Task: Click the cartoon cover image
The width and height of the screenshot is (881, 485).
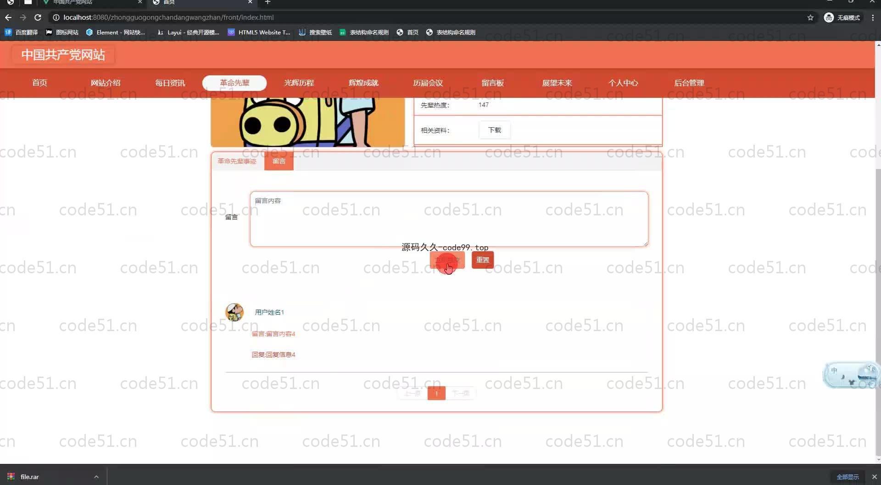Action: [x=308, y=122]
